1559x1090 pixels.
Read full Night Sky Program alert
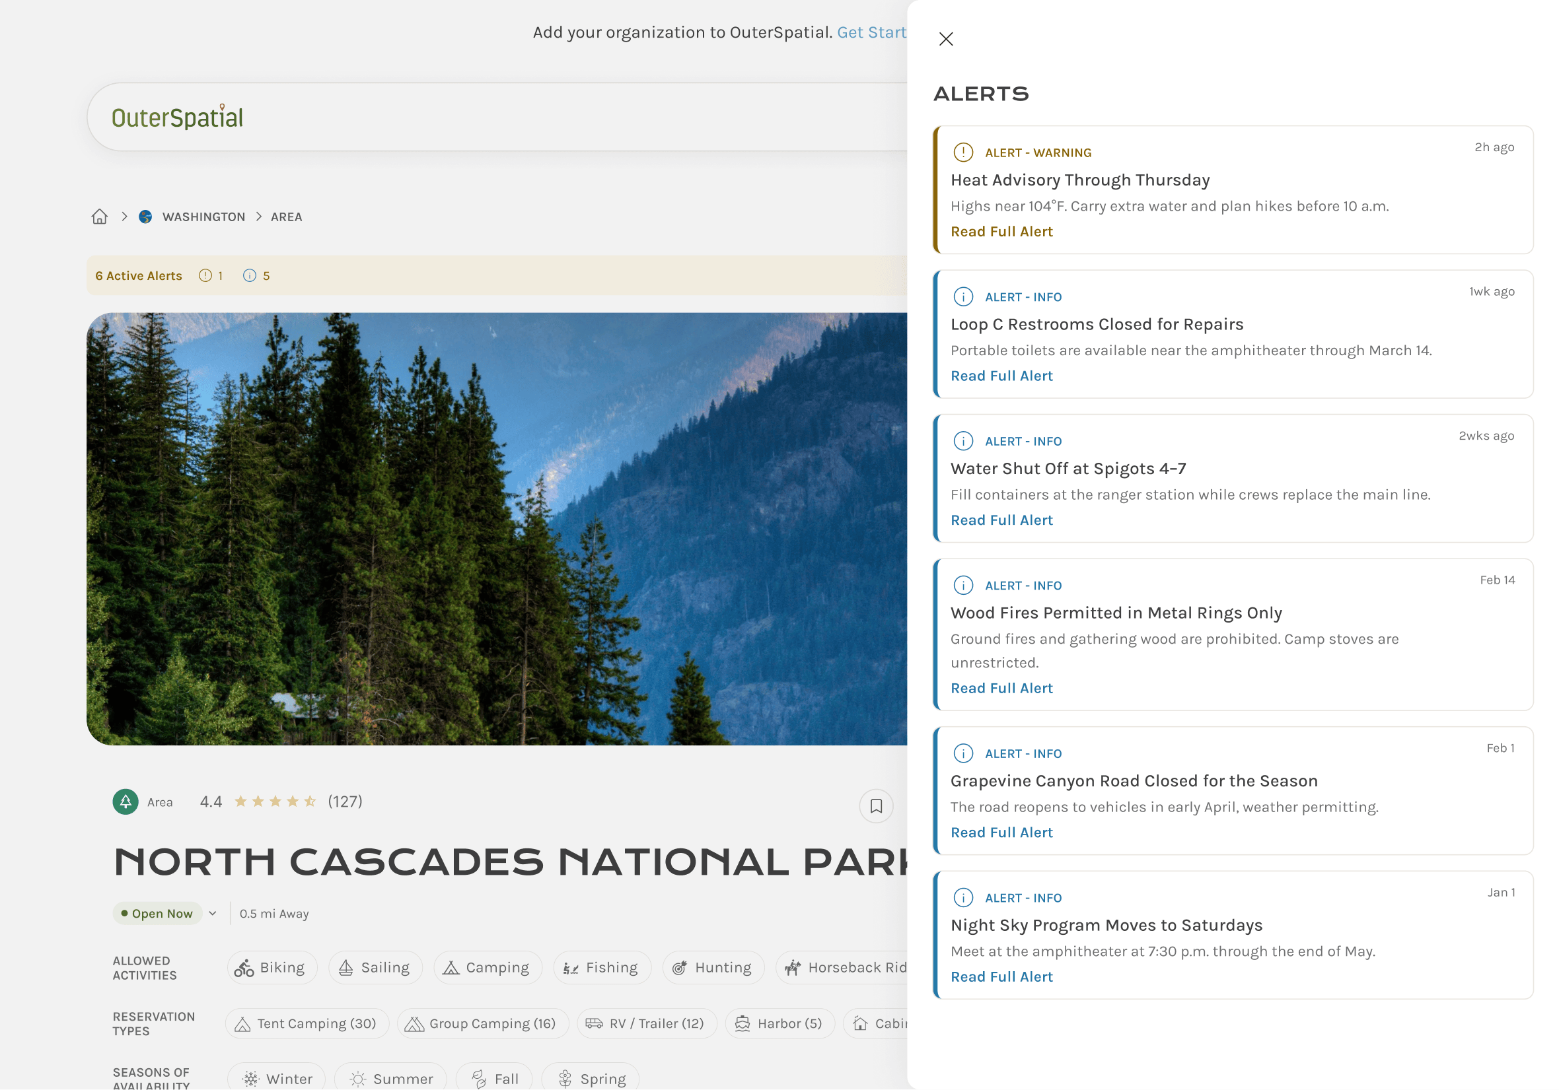pos(1001,976)
